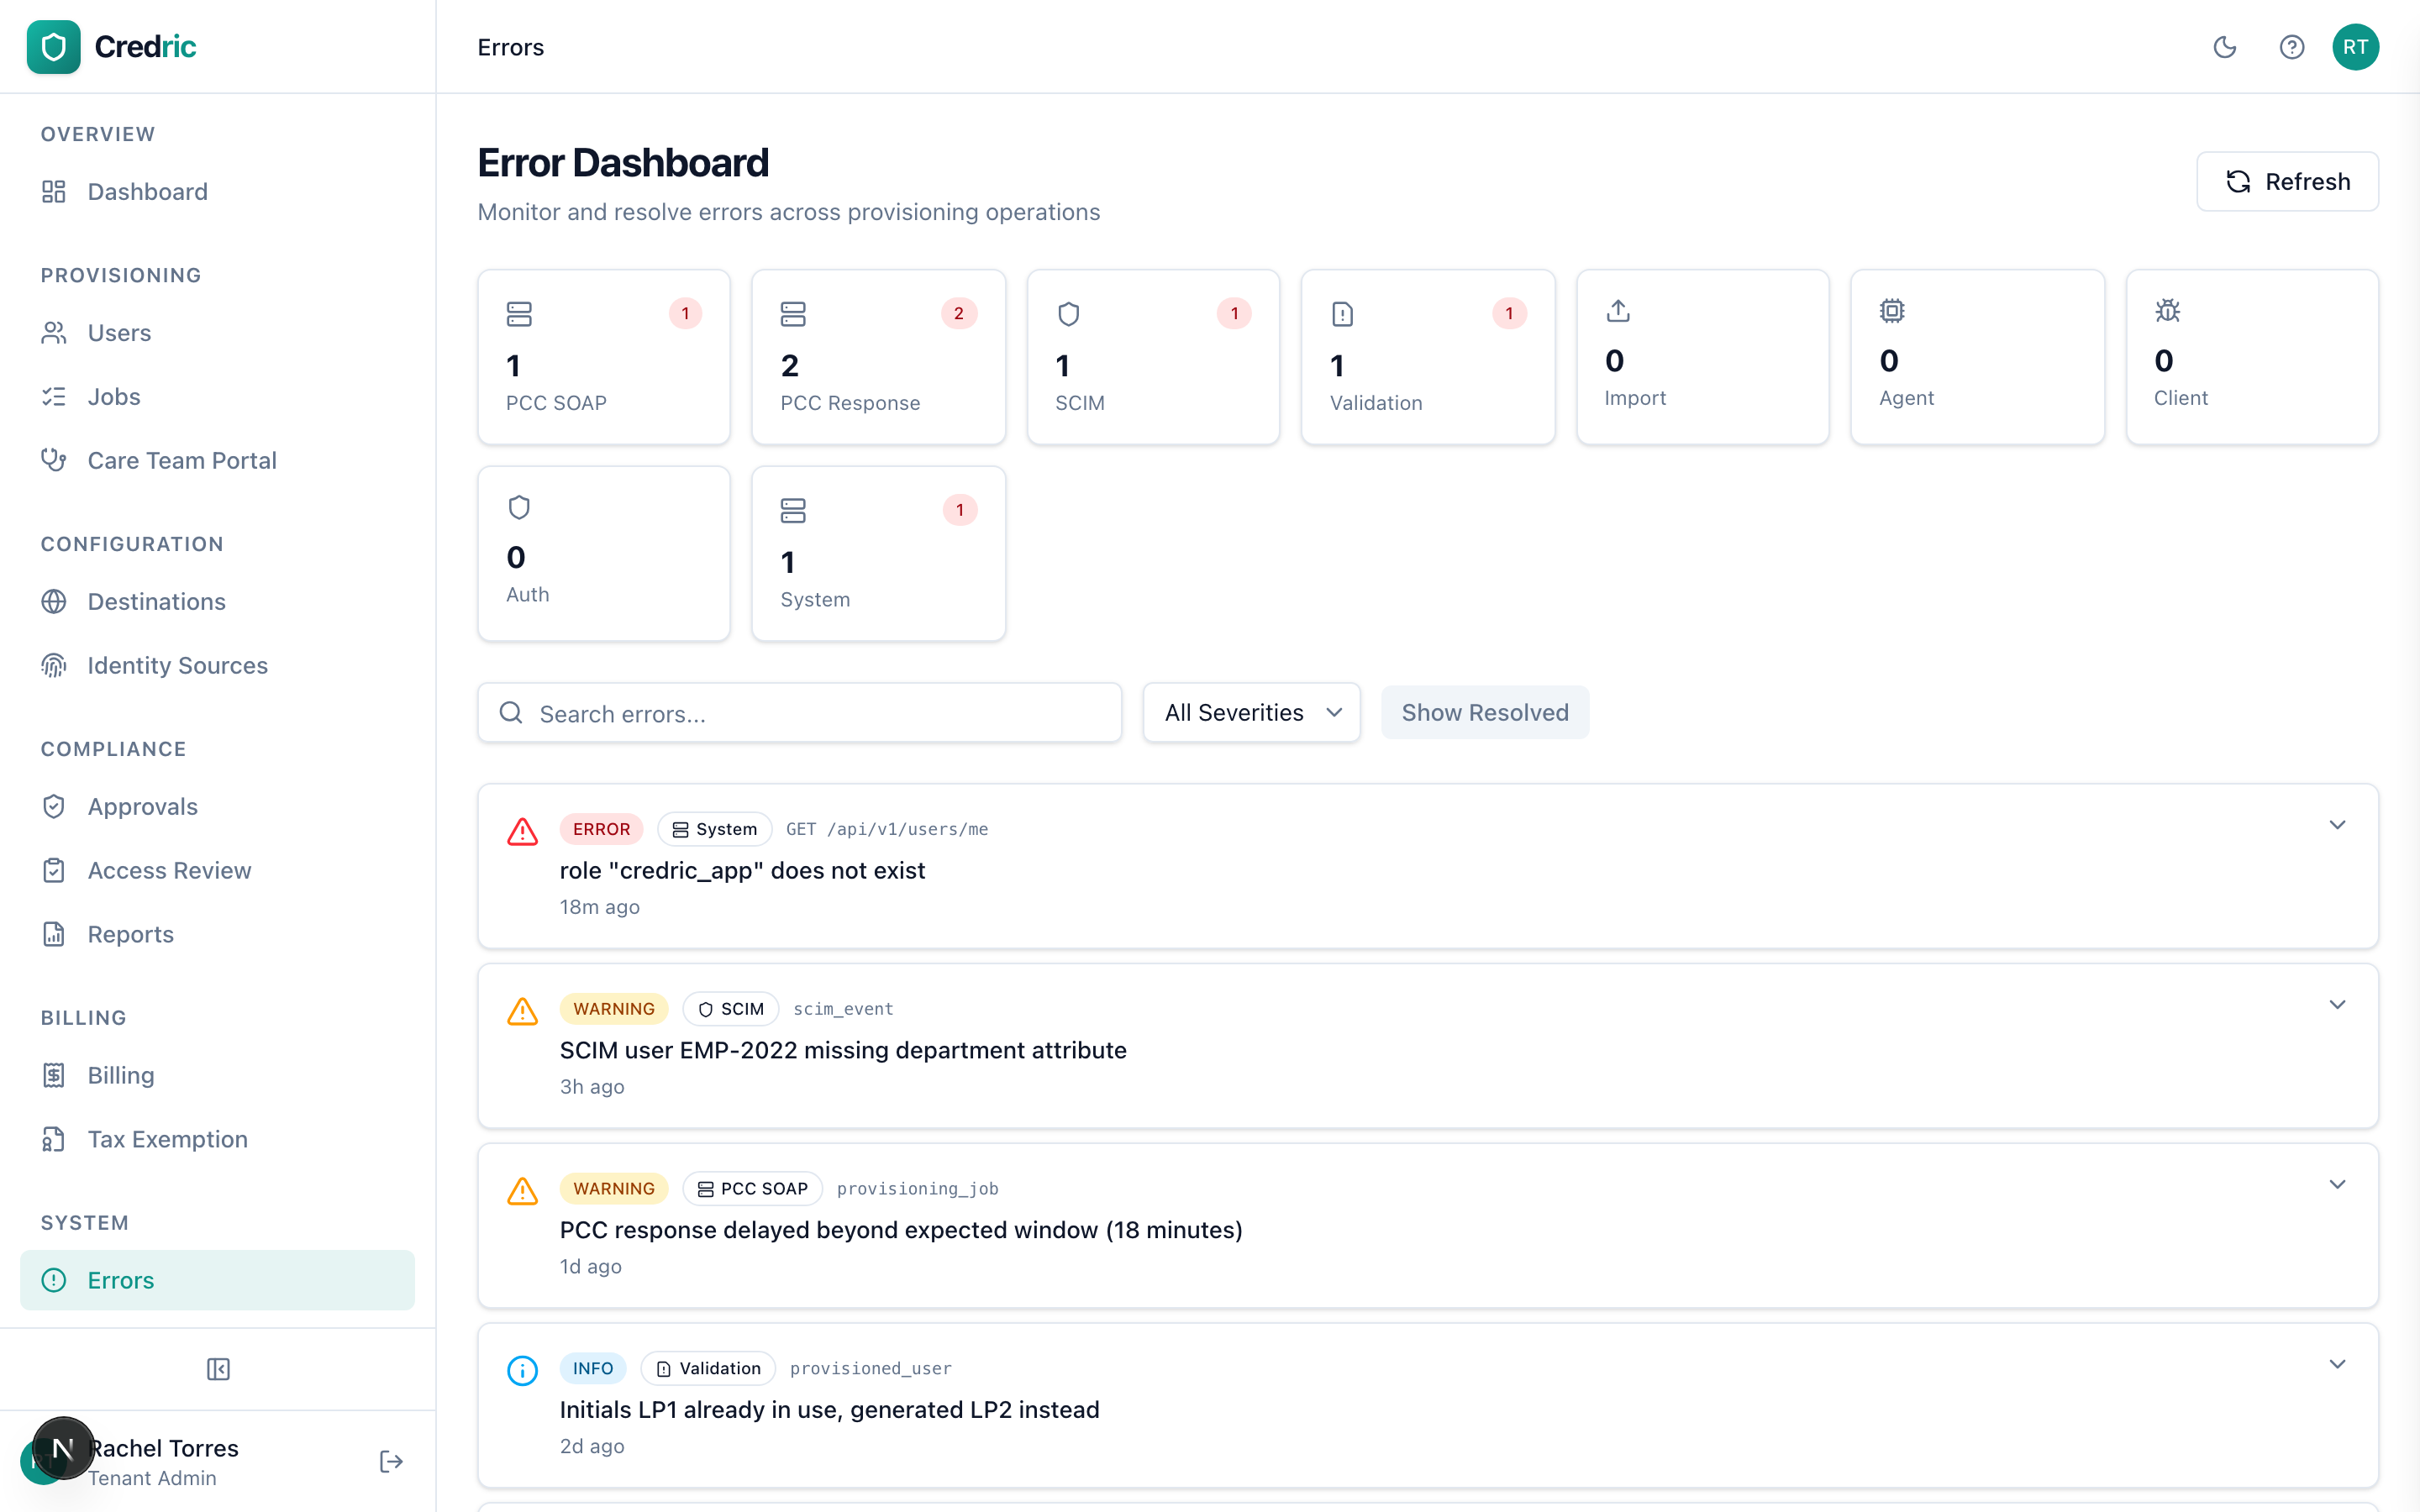The width and height of the screenshot is (2420, 1512).
Task: Select the Errors sidebar item
Action: [217, 1280]
